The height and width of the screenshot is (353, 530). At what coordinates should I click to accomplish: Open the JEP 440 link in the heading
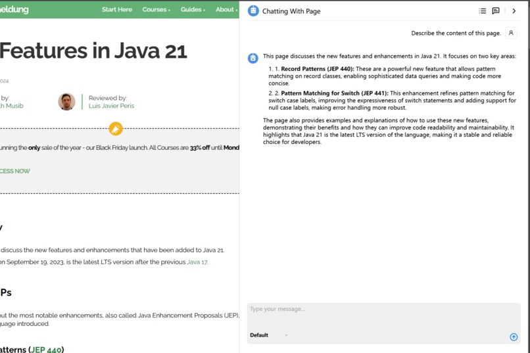(x=46, y=349)
